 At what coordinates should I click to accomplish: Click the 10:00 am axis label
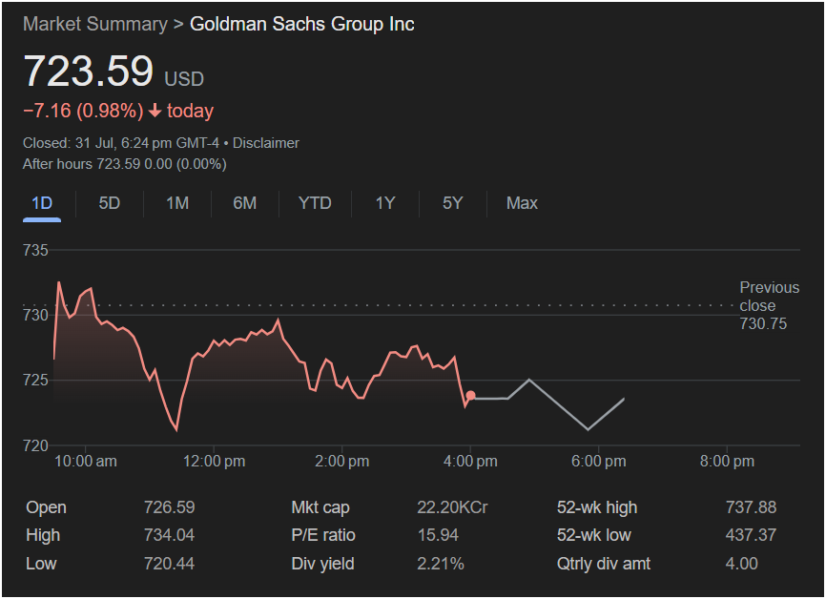[x=86, y=462]
